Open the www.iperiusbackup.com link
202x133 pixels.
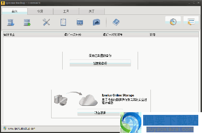pos(22,129)
